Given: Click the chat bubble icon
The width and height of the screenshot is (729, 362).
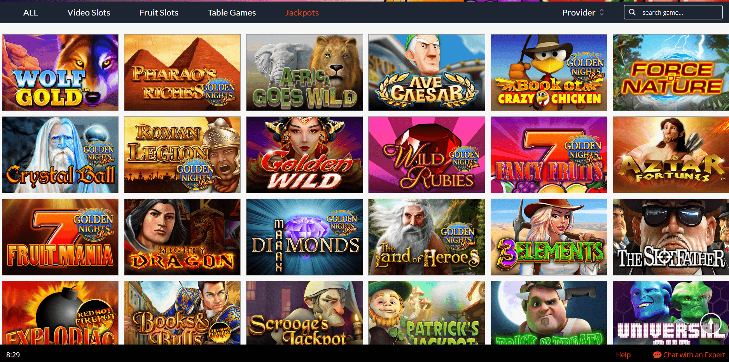Looking at the screenshot, I should 657,355.
